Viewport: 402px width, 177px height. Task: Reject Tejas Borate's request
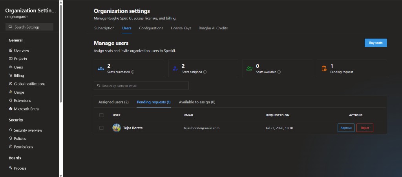coord(365,128)
